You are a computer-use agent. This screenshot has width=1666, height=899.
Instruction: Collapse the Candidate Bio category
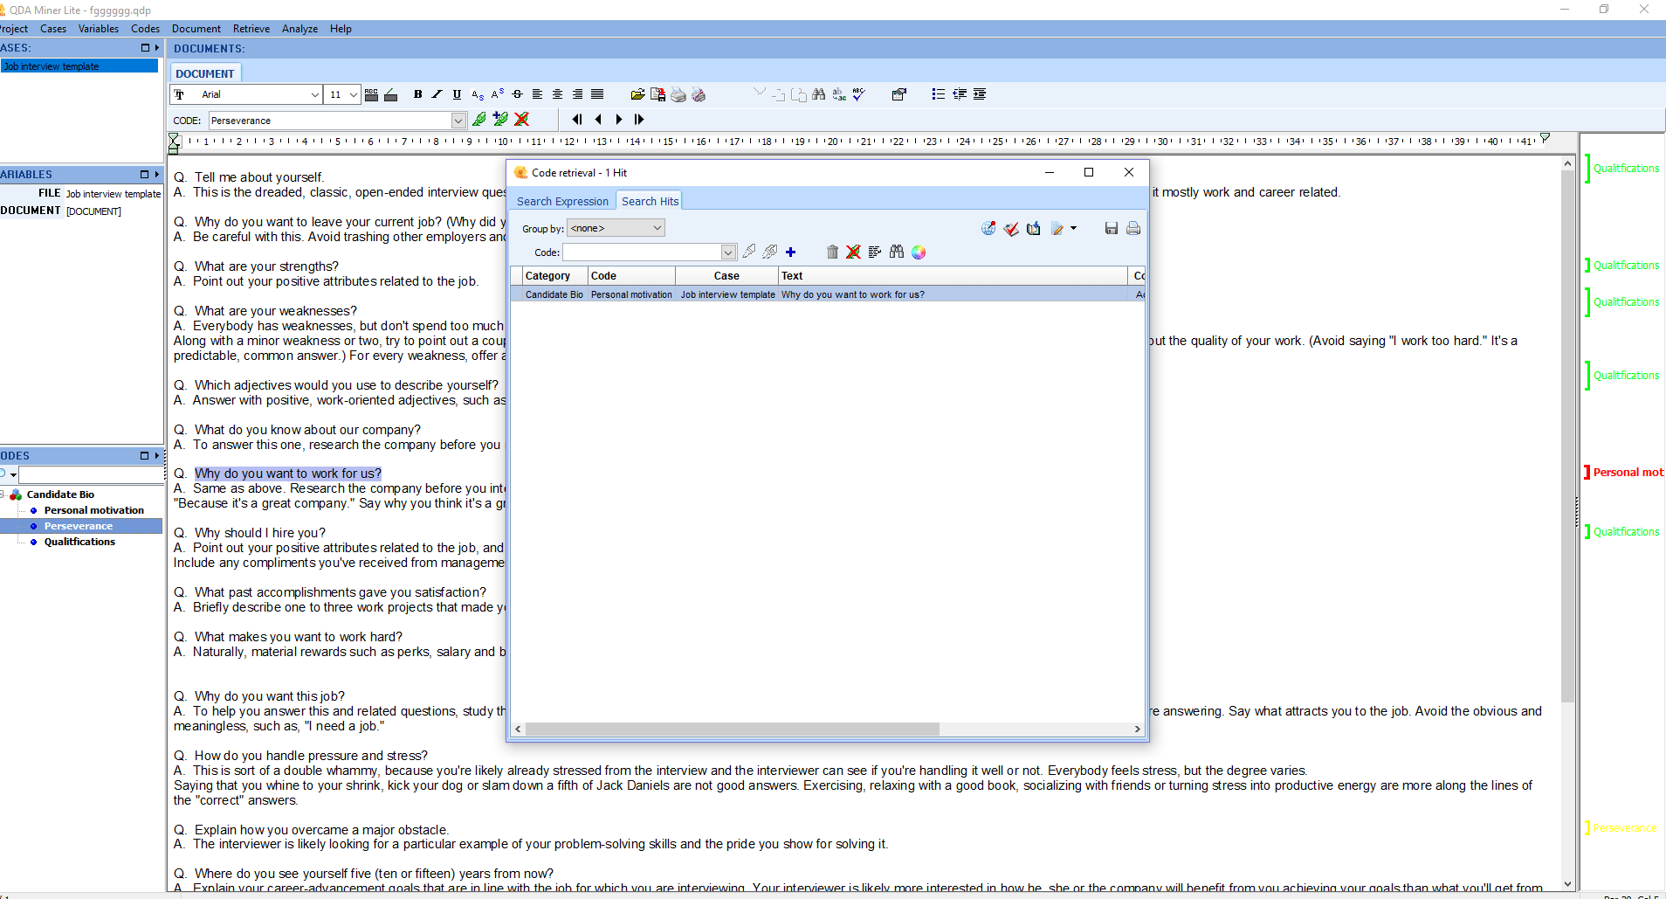click(x=3, y=494)
